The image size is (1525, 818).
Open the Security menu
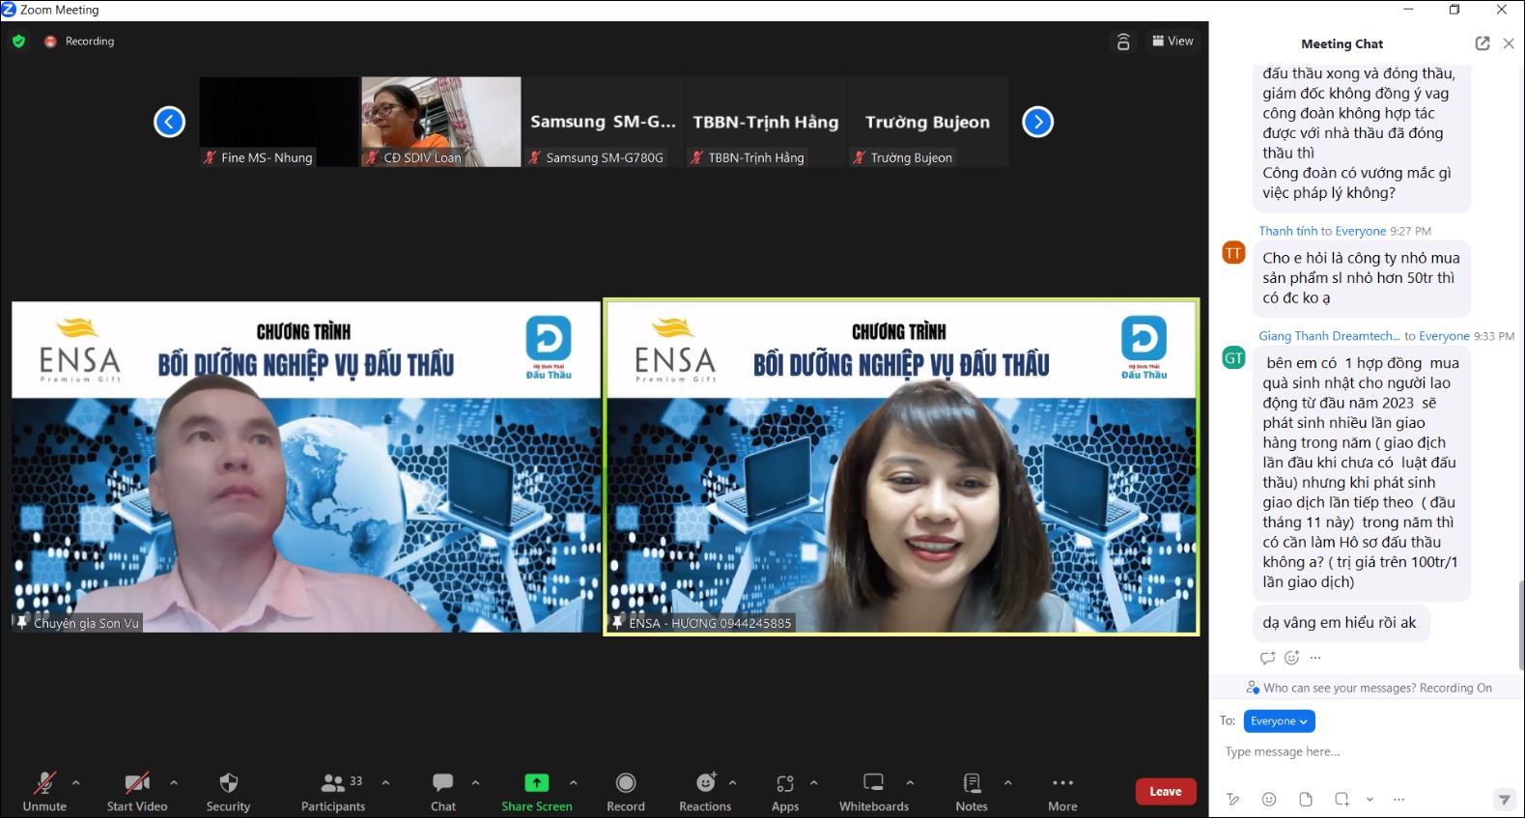228,792
